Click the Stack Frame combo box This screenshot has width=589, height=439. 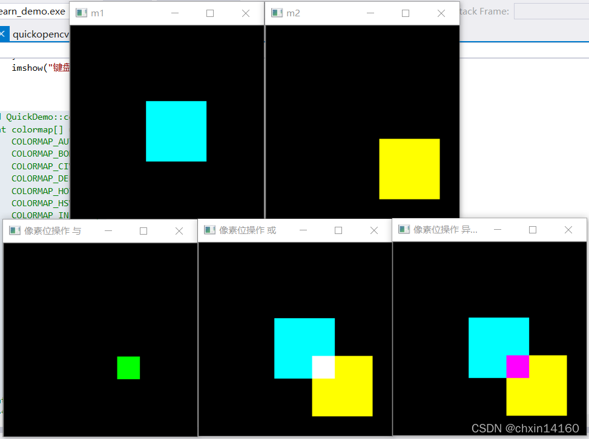551,11
